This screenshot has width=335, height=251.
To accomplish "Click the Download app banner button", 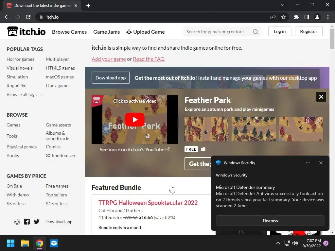I will (111, 78).
